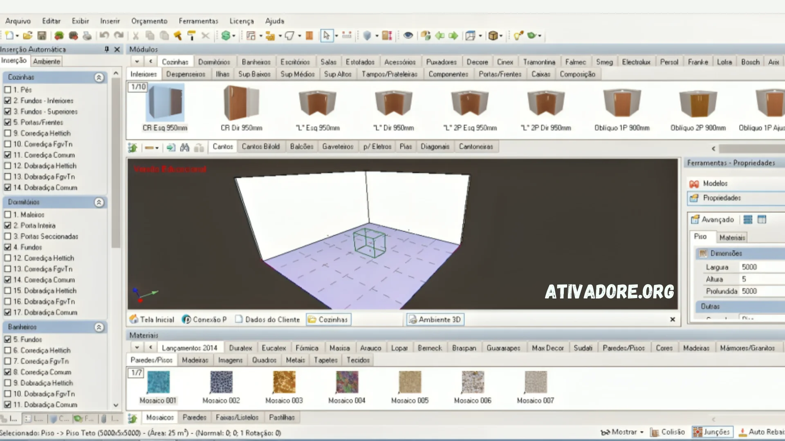Click the Modelos icon in properties
This screenshot has height=441, width=785.
click(694, 184)
